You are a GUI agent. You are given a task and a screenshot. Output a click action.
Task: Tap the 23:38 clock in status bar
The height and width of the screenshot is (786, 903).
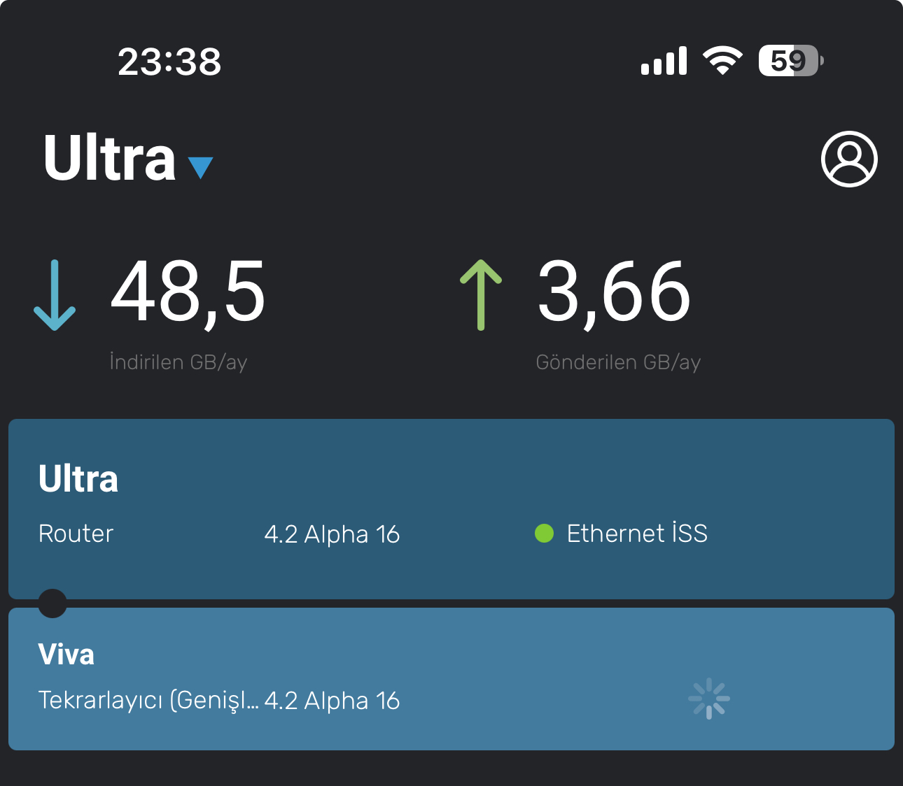(169, 62)
